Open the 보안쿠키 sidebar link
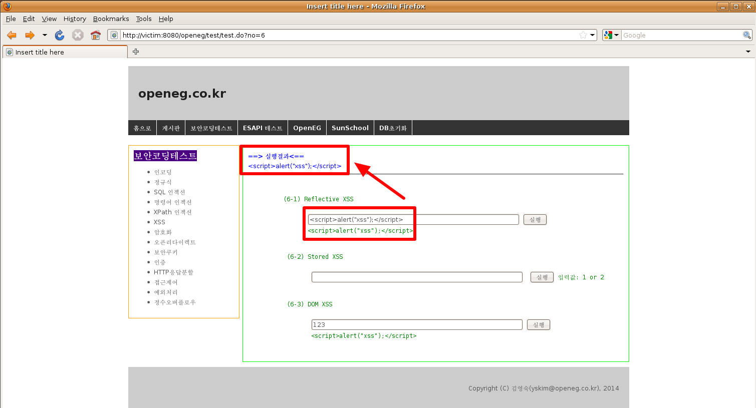The image size is (756, 408). click(166, 252)
